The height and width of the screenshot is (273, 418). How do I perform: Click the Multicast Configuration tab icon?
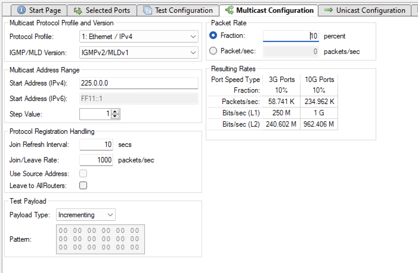click(x=229, y=10)
